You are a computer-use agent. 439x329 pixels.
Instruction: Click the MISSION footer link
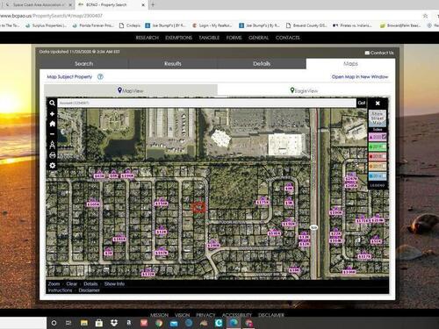pyautogui.click(x=159, y=315)
